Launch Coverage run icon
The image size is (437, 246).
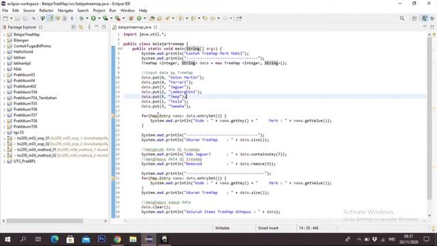(x=105, y=18)
